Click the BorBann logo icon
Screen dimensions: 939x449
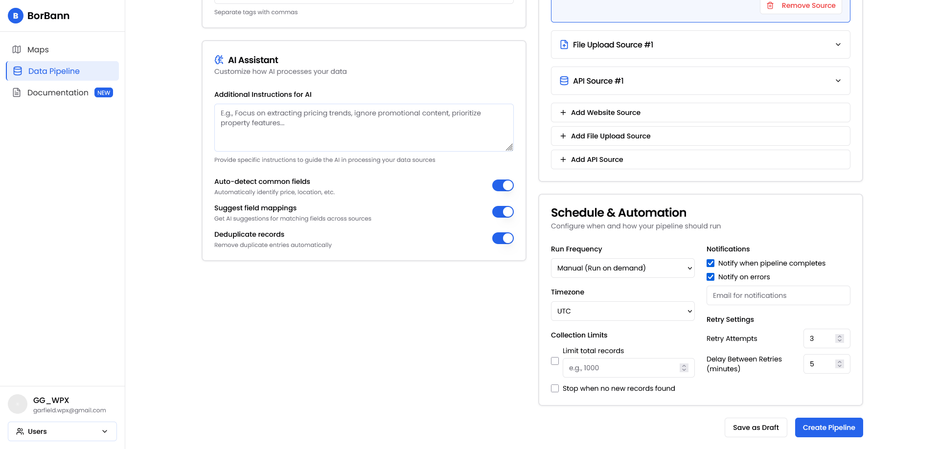(x=16, y=16)
